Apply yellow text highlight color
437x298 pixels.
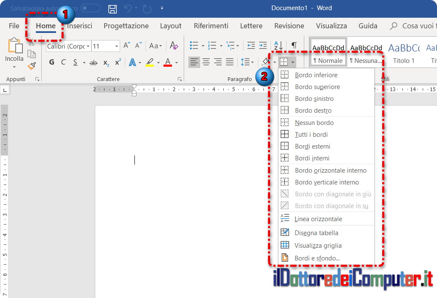tap(150, 62)
